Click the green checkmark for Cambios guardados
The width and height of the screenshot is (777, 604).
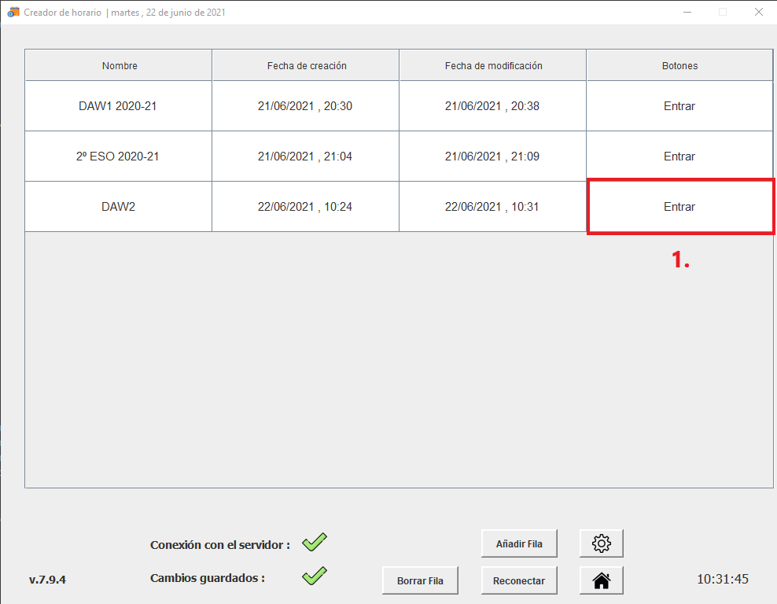coord(315,576)
